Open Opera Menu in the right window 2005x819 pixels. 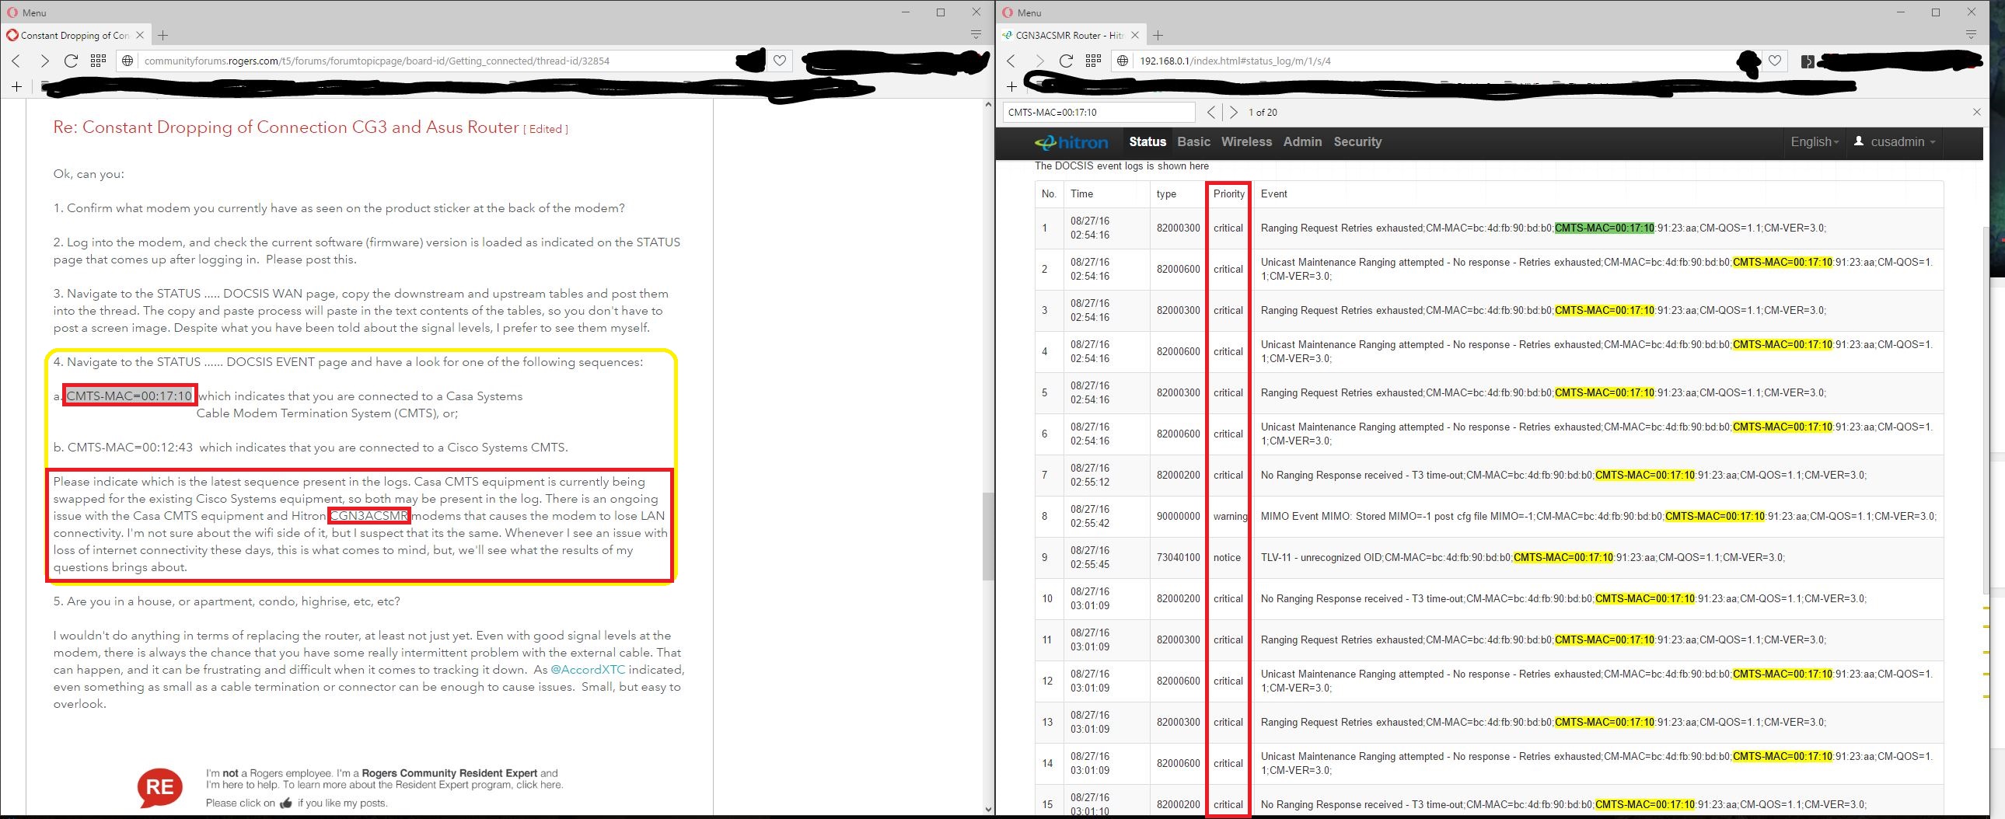coord(1023,12)
